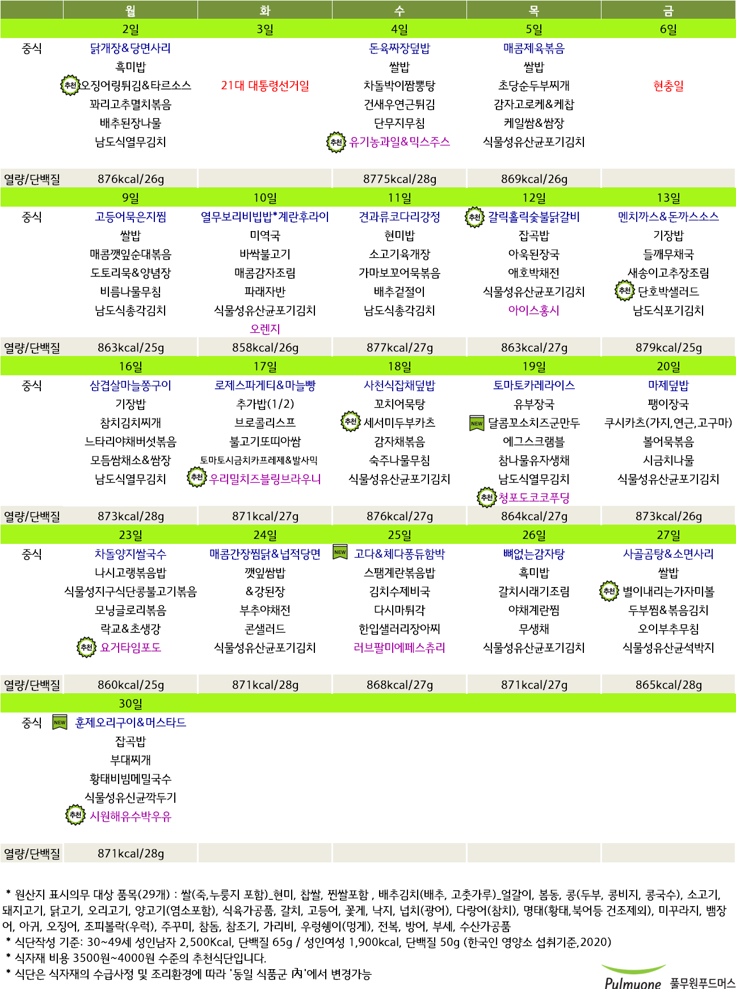Click the 858kcal/26g calorie value

pyautogui.click(x=265, y=348)
